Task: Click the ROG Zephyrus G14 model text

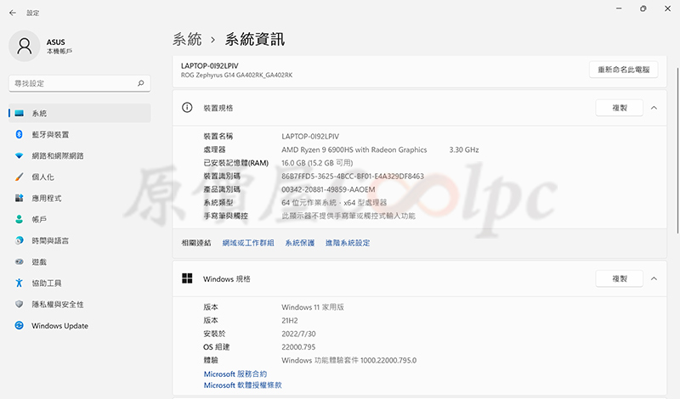Action: point(237,75)
